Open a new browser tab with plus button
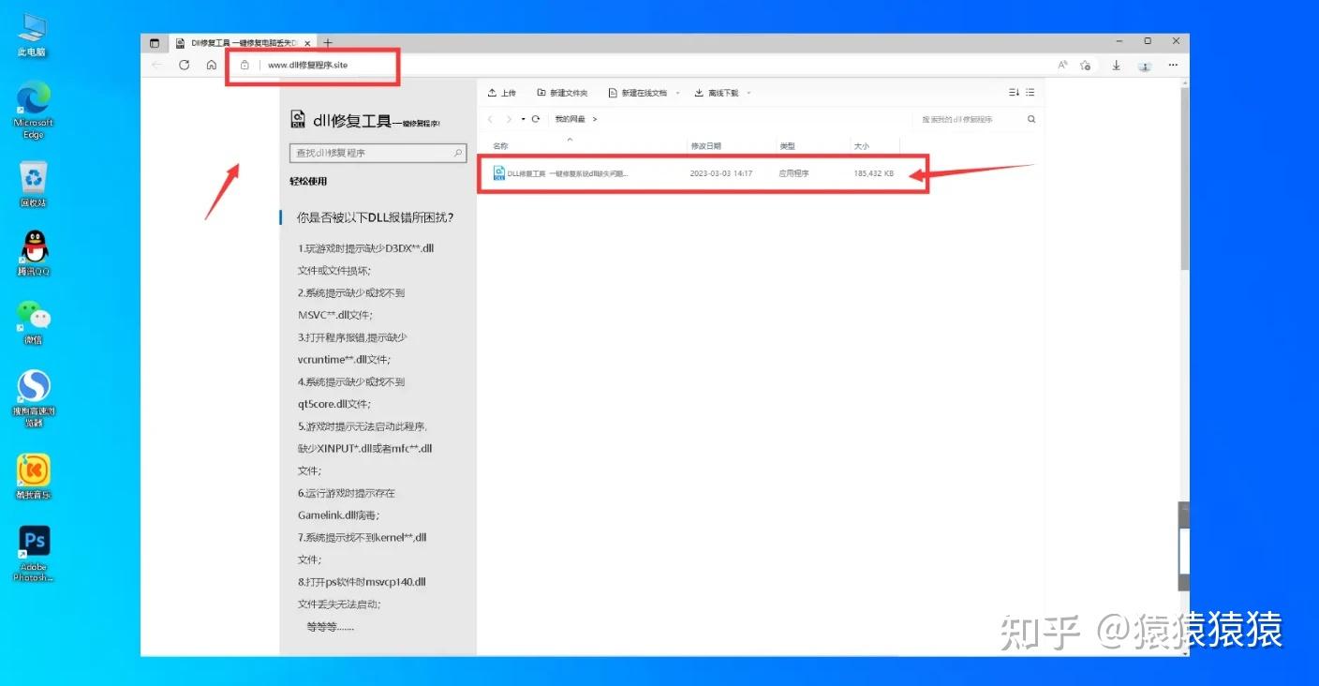 pos(328,43)
